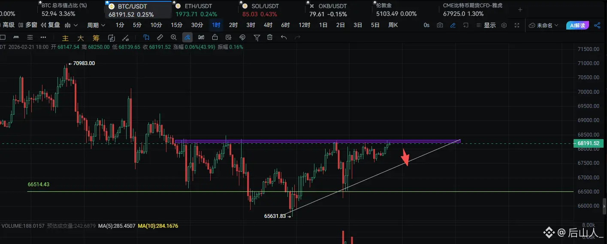
Task: Redo the last action
Action: tap(297, 37)
